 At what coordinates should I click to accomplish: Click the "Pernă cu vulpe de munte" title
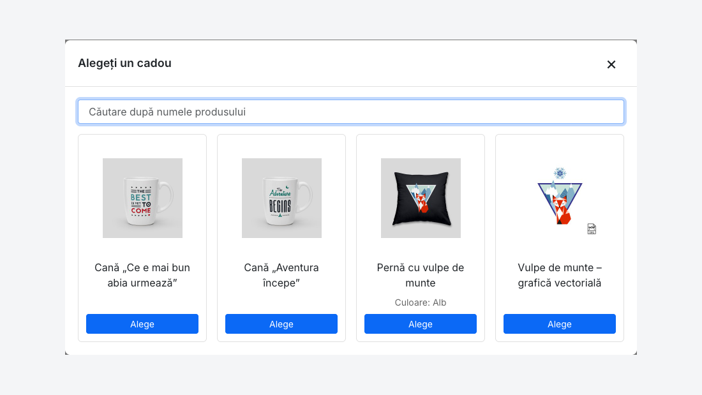click(421, 275)
